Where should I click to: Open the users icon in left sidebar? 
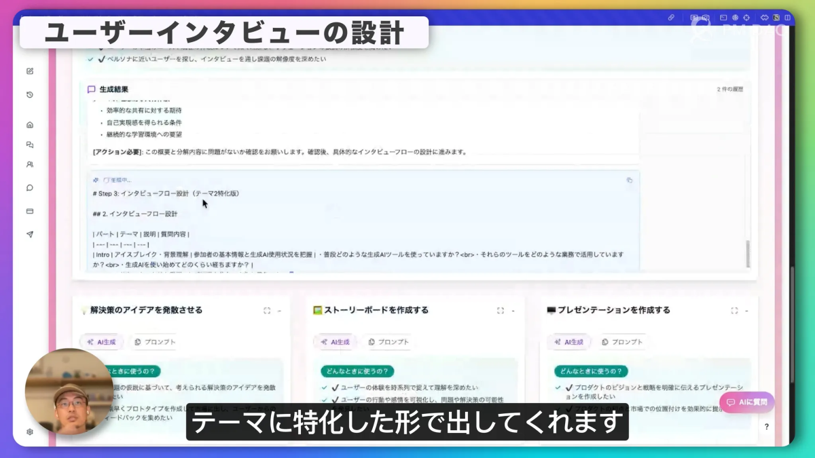[30, 164]
